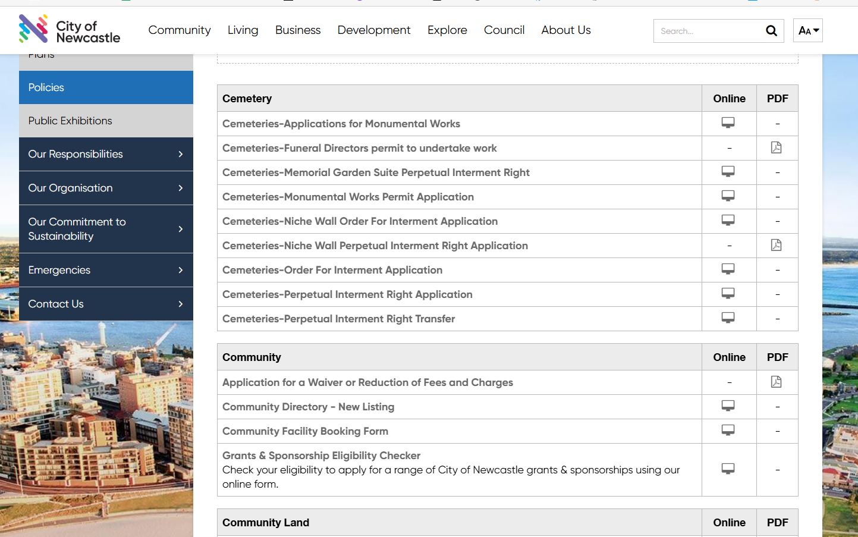Open the Council menu
This screenshot has width=858, height=537.
504,30
